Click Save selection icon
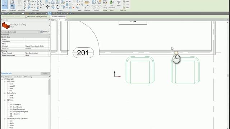This screenshot has width=230, height=129. pyautogui.click(x=126, y=1)
